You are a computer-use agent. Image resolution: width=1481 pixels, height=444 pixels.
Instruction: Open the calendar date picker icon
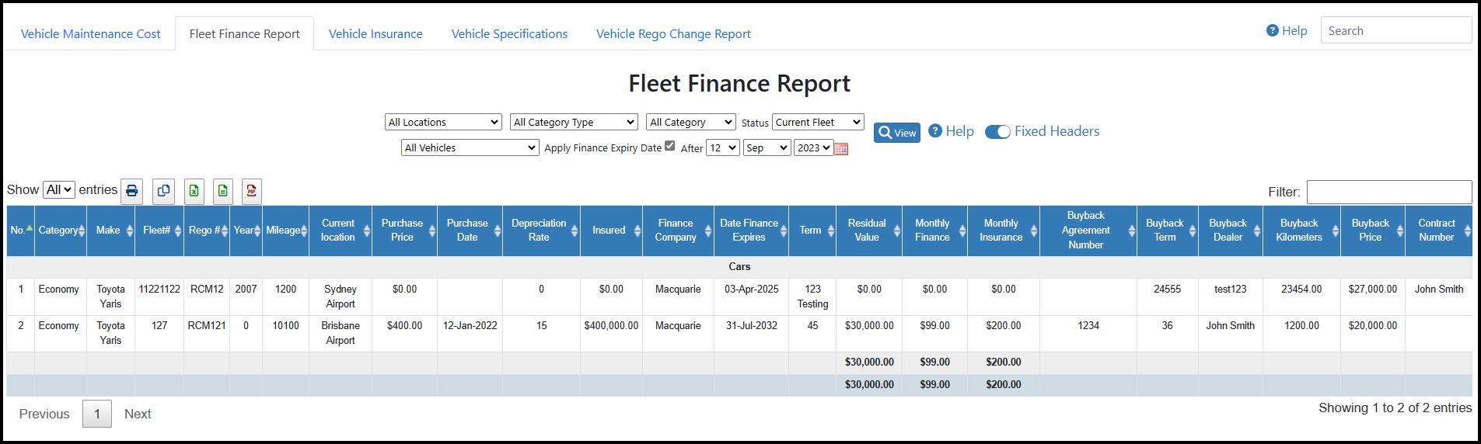[841, 148]
